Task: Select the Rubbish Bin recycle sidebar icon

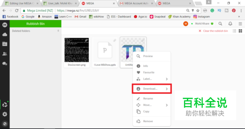Action: [5, 105]
